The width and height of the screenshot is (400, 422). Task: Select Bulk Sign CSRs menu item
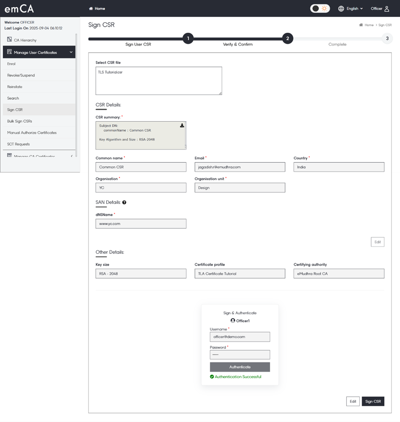click(x=20, y=121)
